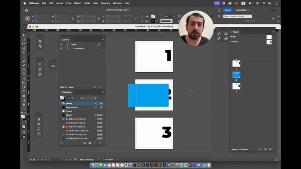Collapse Layer 1 disclosure triangle

click(x=70, y=45)
